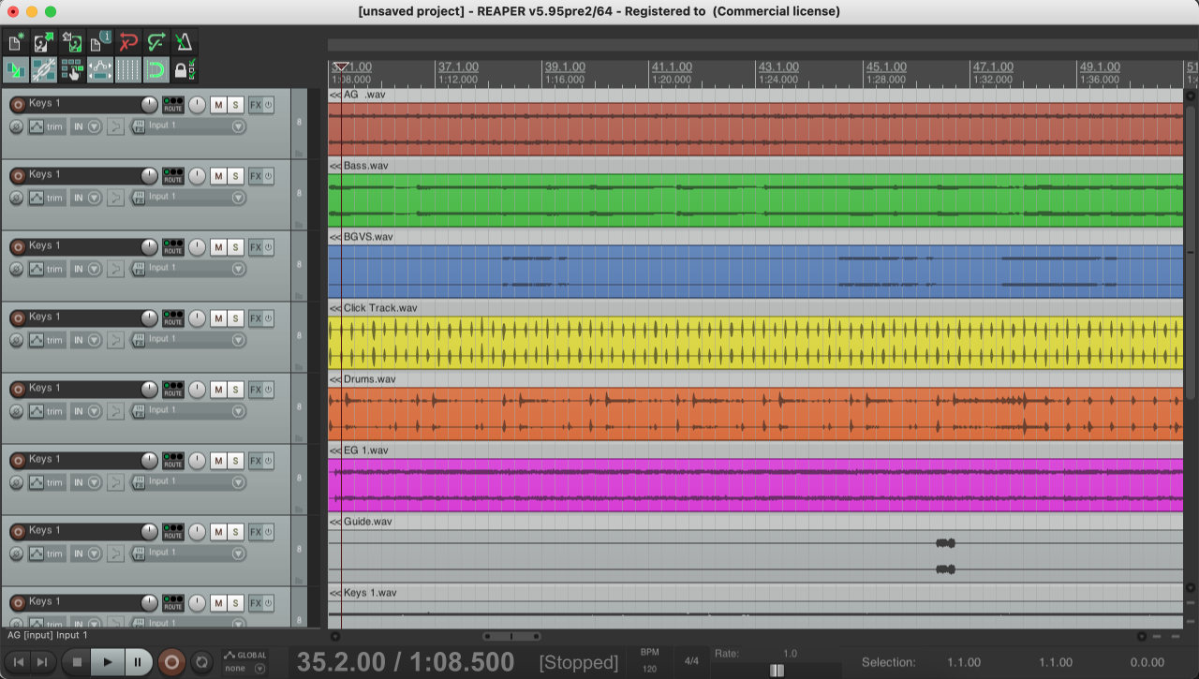The width and height of the screenshot is (1199, 679).
Task: Open the Input 1 dropdown on the EG 1.wav track
Action: (x=238, y=482)
